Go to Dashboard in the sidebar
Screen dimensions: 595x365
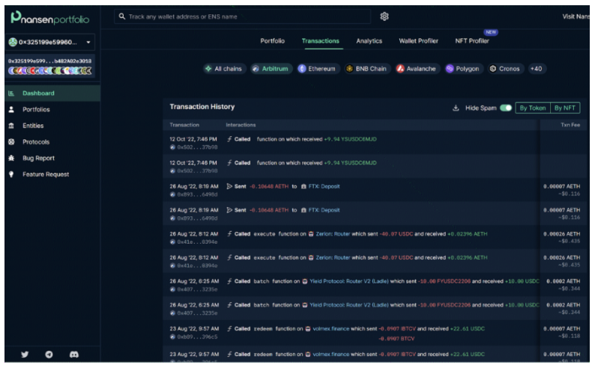click(x=52, y=93)
